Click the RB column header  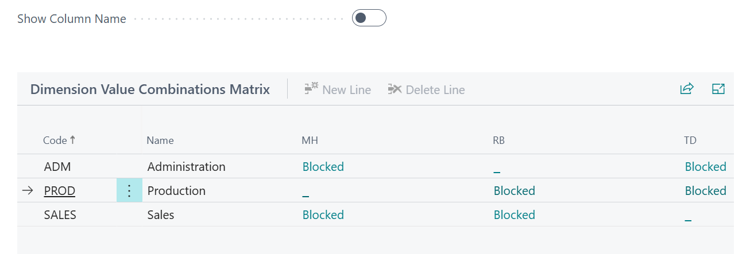point(499,140)
